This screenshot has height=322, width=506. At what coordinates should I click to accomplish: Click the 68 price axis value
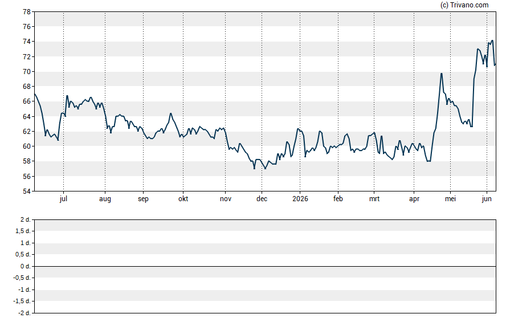pos(27,87)
